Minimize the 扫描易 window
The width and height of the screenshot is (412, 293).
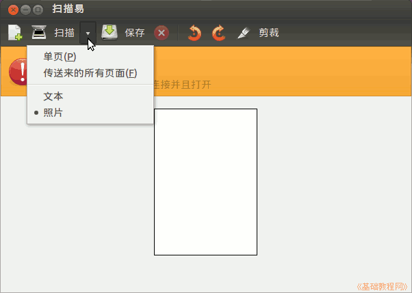25,10
